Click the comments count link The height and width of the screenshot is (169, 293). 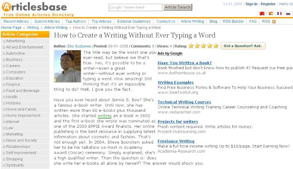[153, 46]
